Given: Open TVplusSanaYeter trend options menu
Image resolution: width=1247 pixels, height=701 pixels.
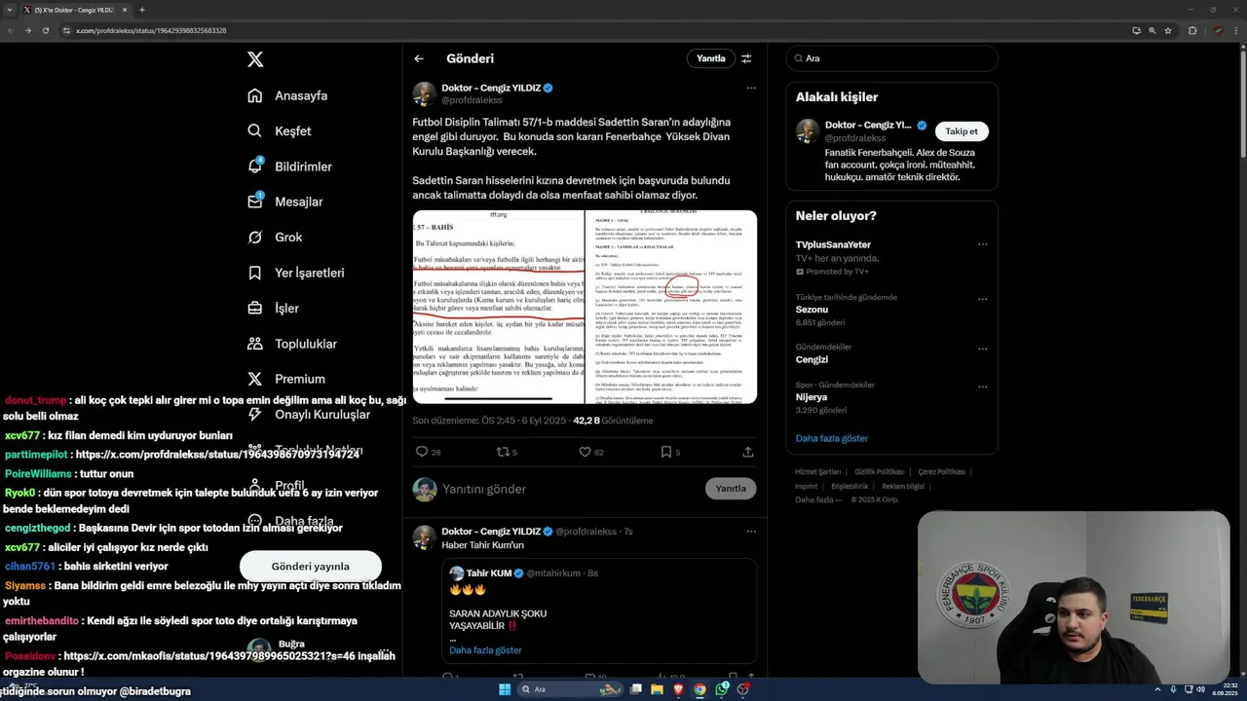Looking at the screenshot, I should pyautogui.click(x=982, y=244).
